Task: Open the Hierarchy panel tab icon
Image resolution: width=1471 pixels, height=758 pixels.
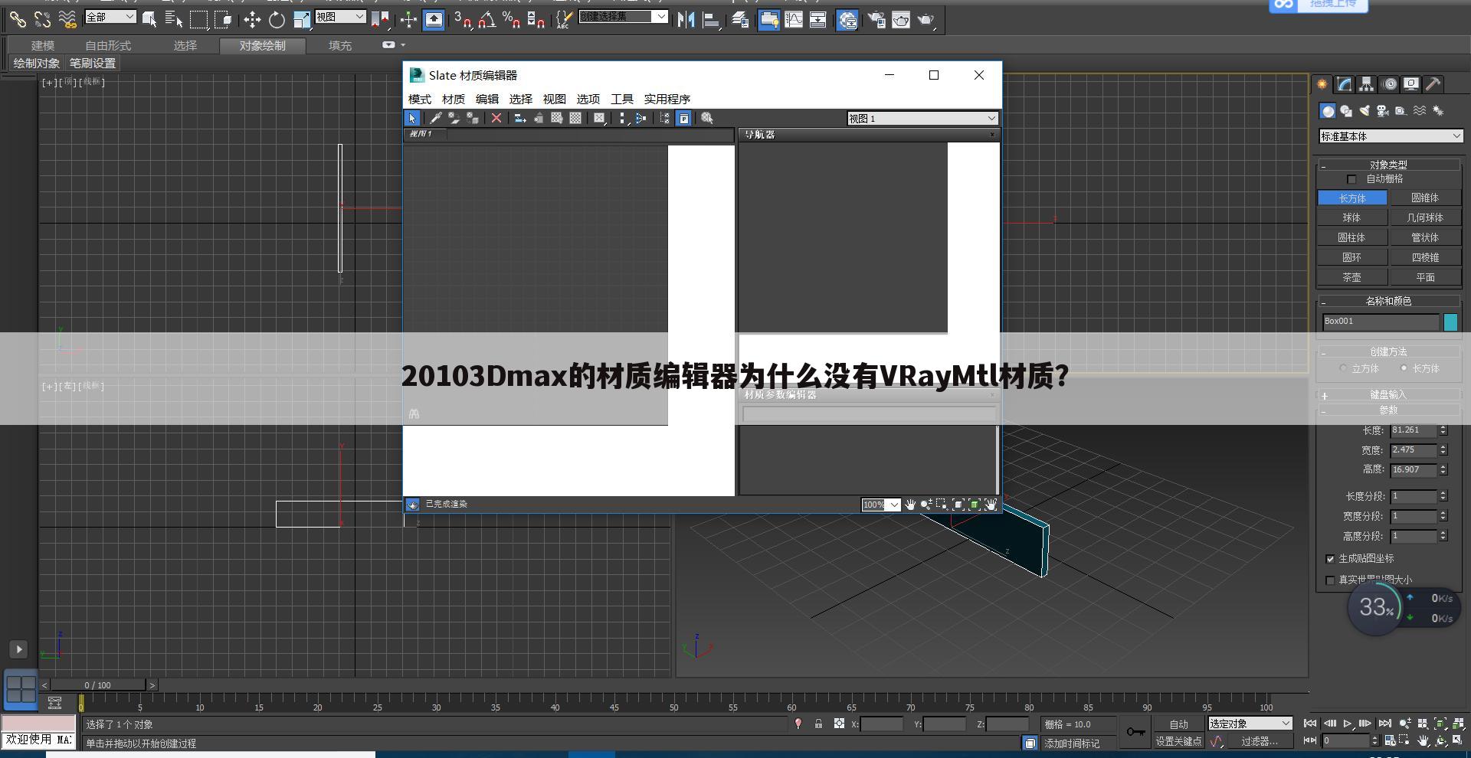Action: point(1367,84)
